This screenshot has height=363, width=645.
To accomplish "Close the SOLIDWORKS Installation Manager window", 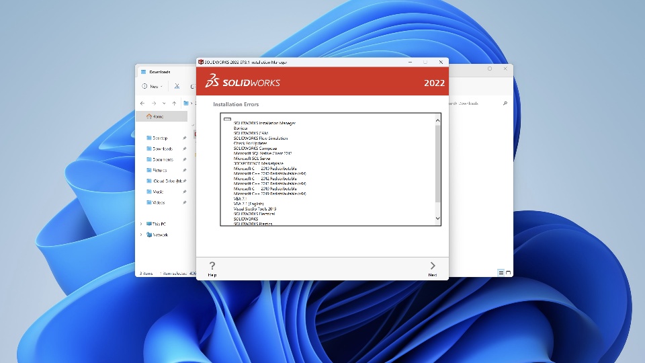I will [x=441, y=62].
